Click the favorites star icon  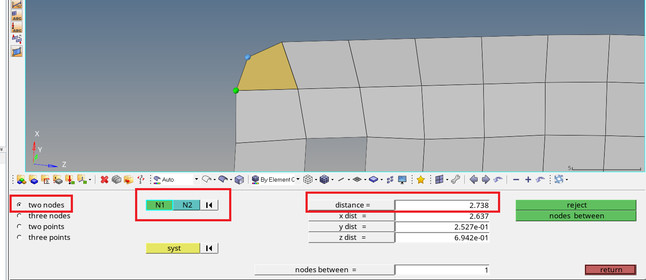pyautogui.click(x=421, y=179)
